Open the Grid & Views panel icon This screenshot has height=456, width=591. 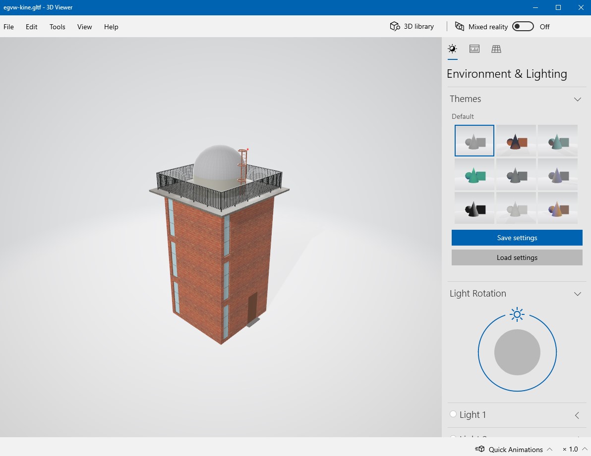click(x=496, y=49)
